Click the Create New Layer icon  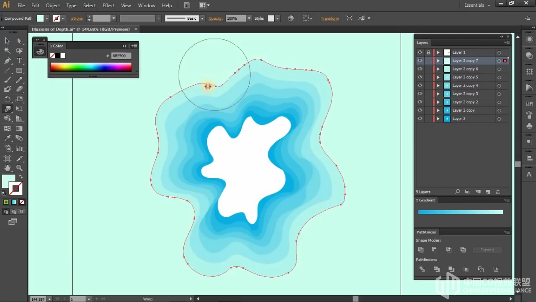pos(488,192)
